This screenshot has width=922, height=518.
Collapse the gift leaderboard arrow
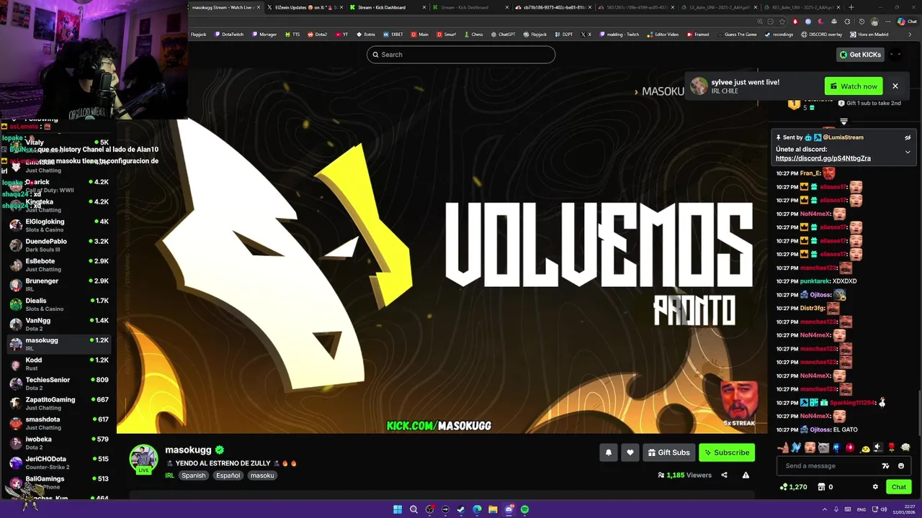tap(843, 122)
